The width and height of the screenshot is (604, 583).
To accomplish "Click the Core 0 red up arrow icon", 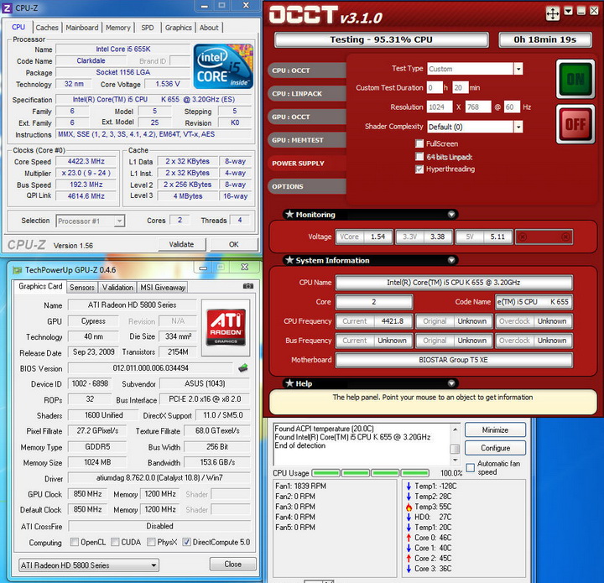I will (409, 538).
